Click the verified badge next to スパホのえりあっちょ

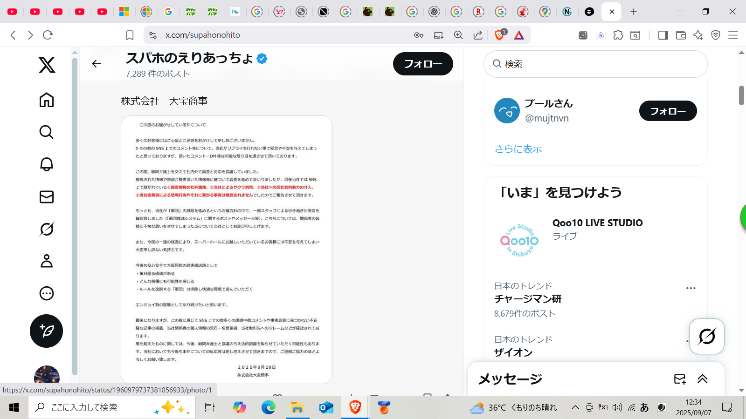click(262, 59)
